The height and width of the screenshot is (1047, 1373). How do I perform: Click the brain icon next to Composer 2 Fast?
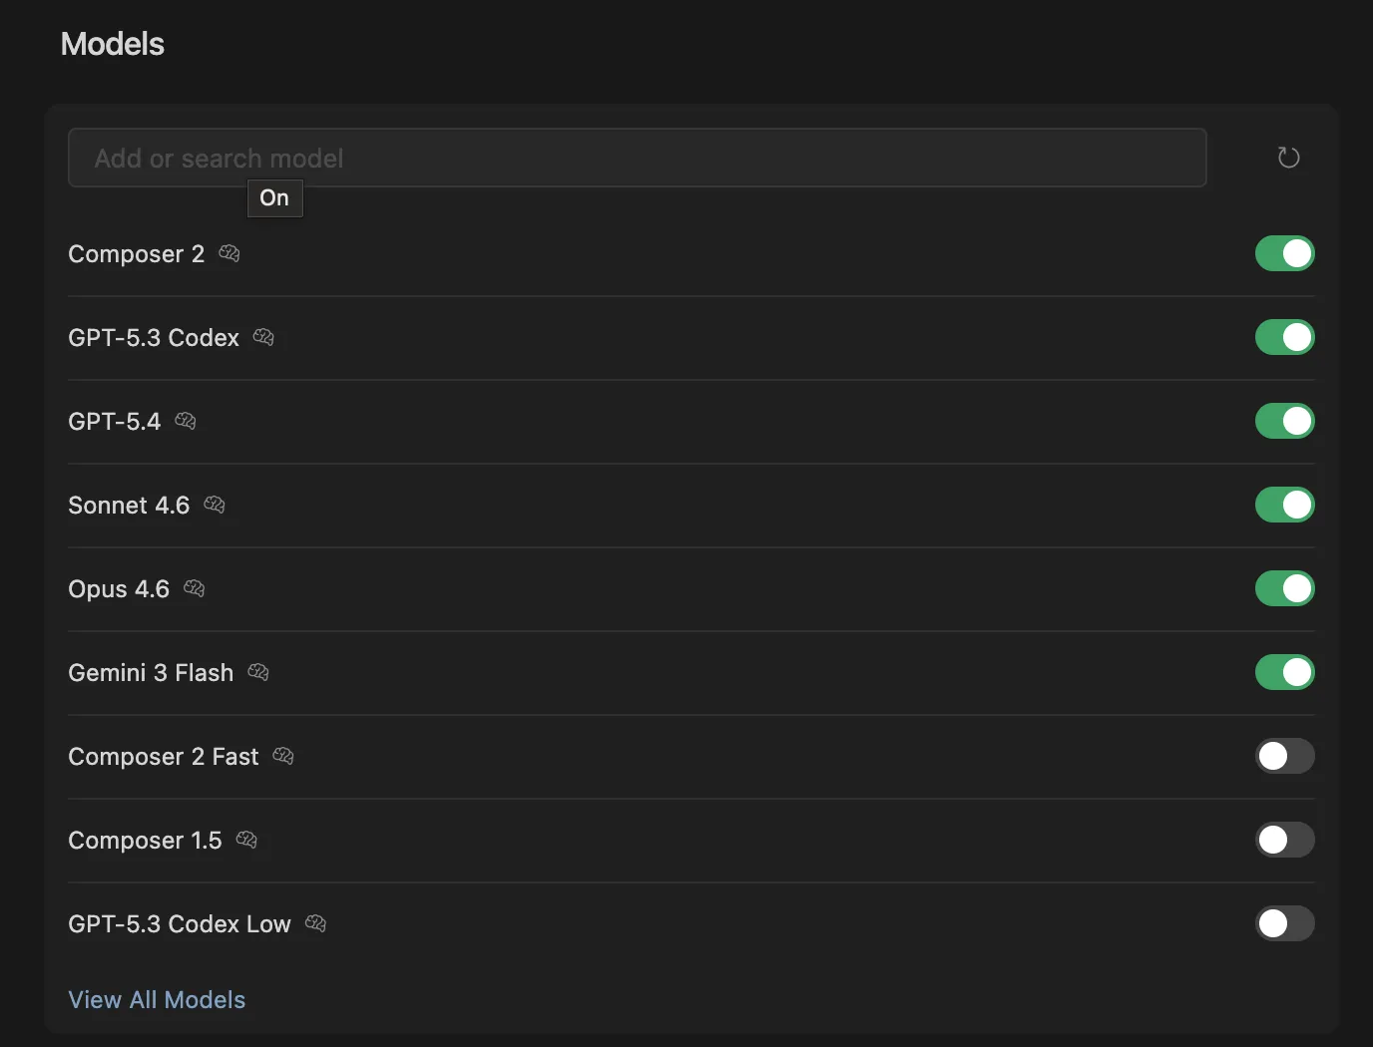click(x=283, y=756)
